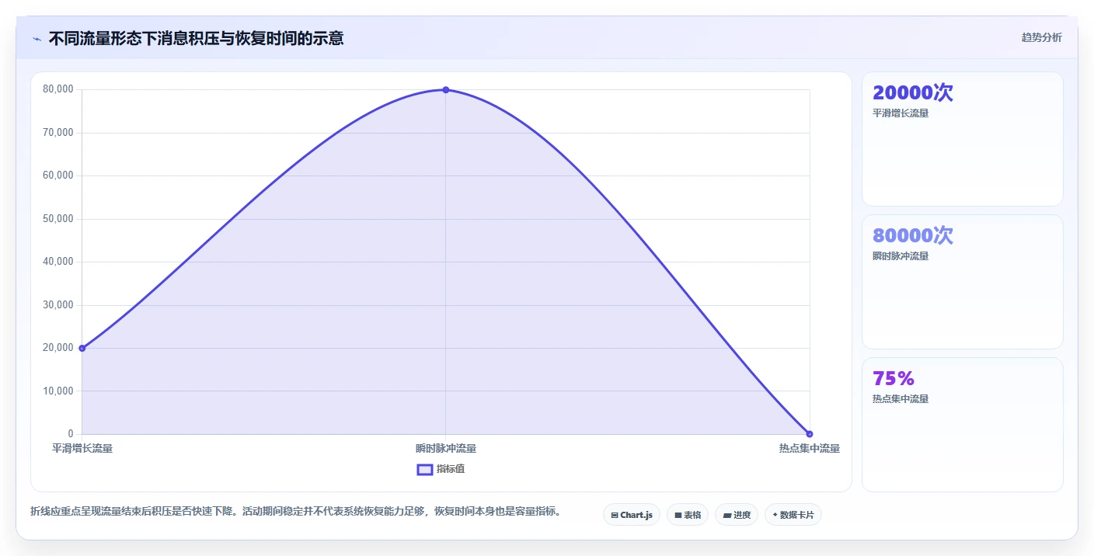Viewport: 1094px width, 556px height.
Task: Click the icon inside the 进度 chip
Action: [x=727, y=516]
